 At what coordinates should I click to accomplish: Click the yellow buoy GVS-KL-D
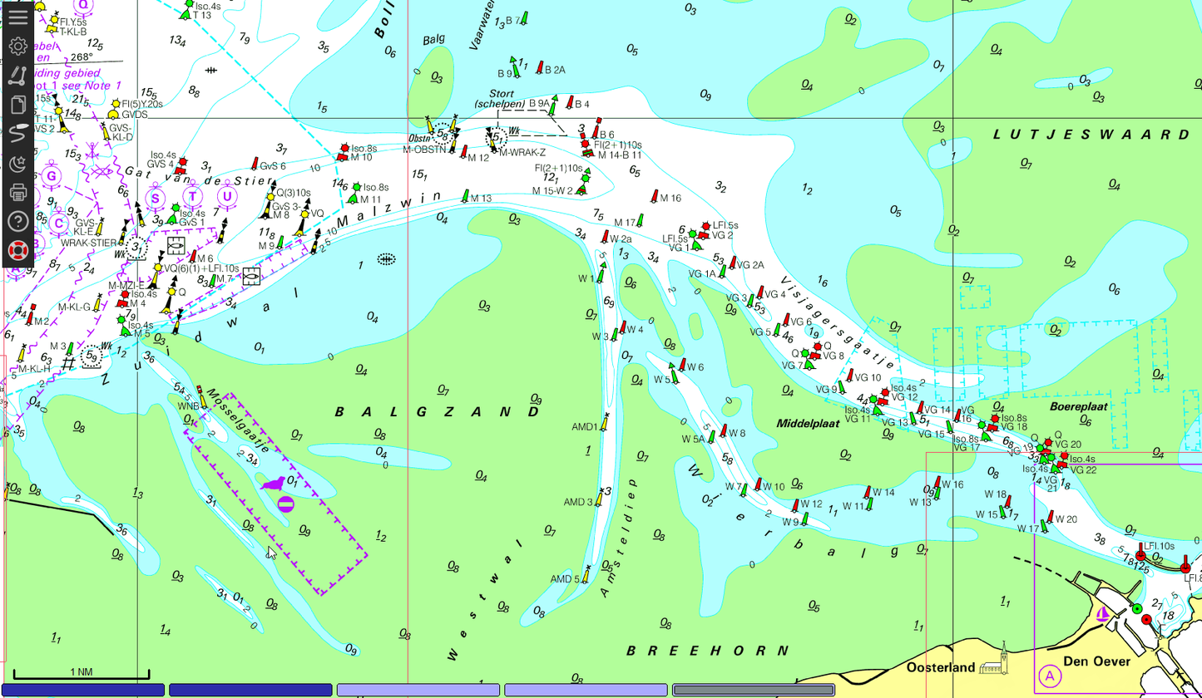point(106,130)
